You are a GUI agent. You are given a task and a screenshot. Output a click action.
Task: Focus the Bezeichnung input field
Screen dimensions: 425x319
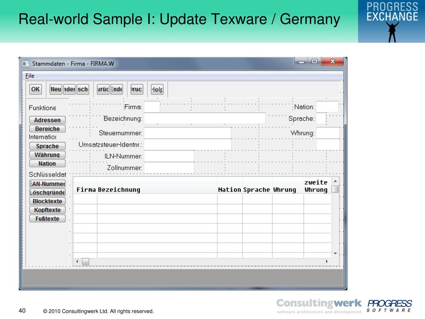[205, 118]
